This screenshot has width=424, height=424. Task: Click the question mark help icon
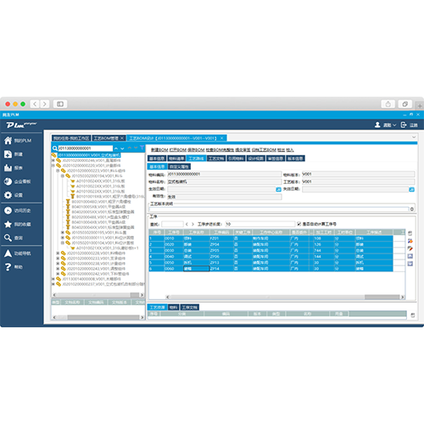[x=8, y=267]
